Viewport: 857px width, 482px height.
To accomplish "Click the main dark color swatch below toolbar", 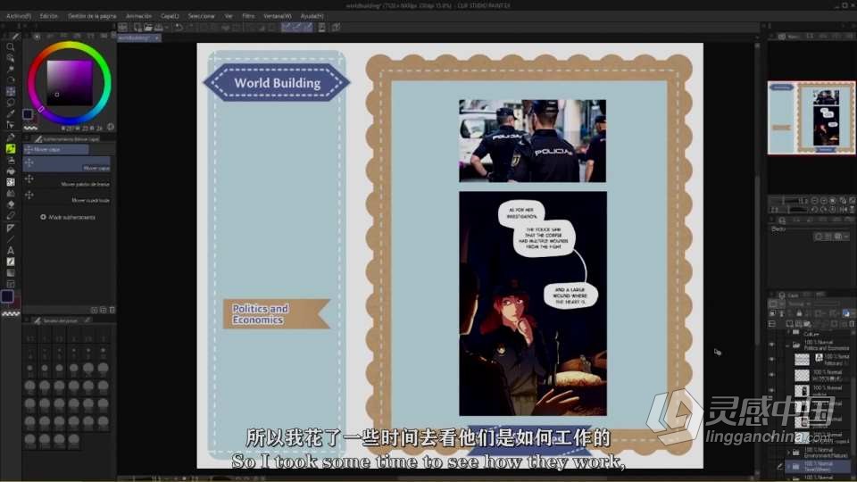I will (8, 296).
